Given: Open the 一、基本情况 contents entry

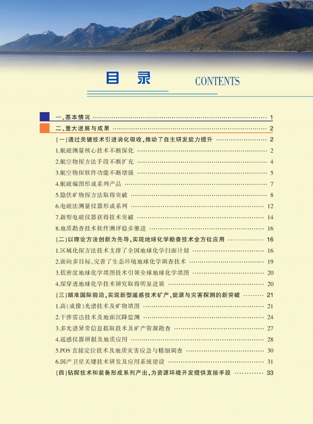Looking at the screenshot, I should tap(73, 118).
